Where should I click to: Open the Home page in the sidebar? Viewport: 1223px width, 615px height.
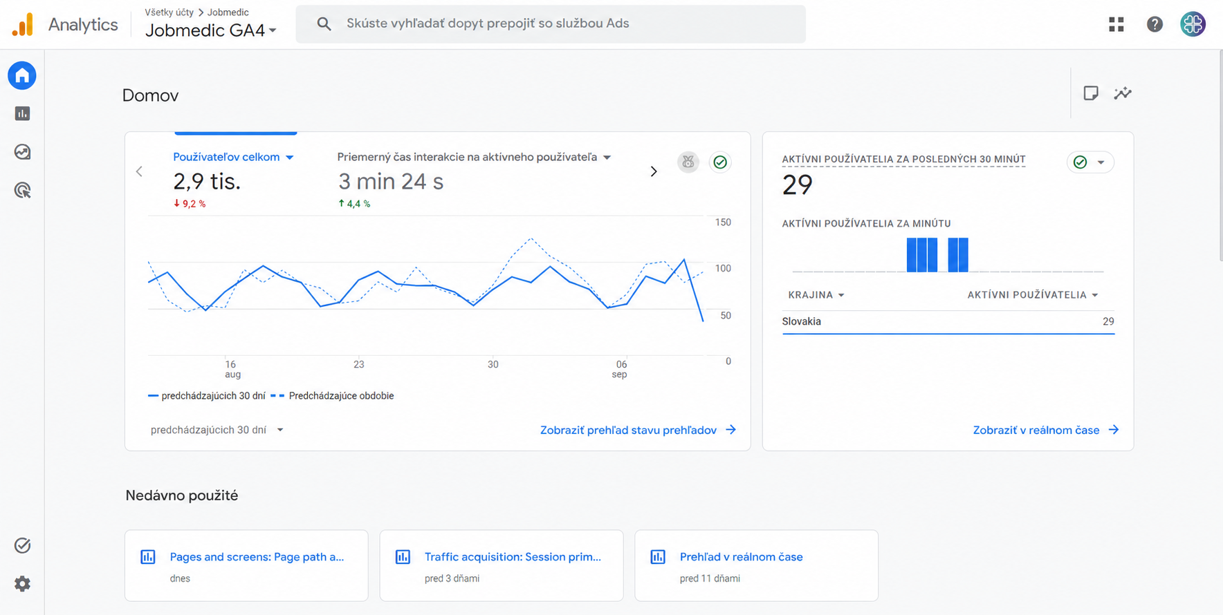22,75
